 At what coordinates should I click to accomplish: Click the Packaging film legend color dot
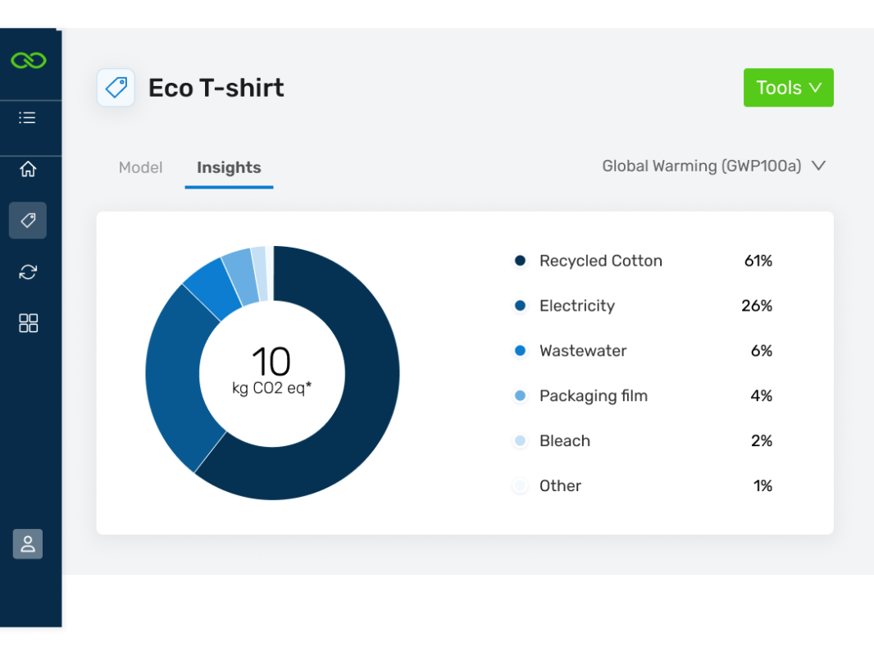520,396
